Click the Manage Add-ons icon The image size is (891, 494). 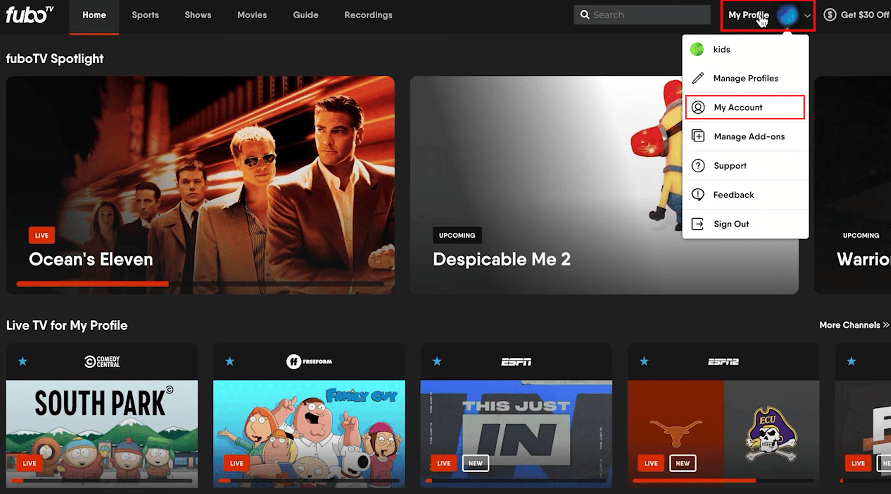coord(699,136)
